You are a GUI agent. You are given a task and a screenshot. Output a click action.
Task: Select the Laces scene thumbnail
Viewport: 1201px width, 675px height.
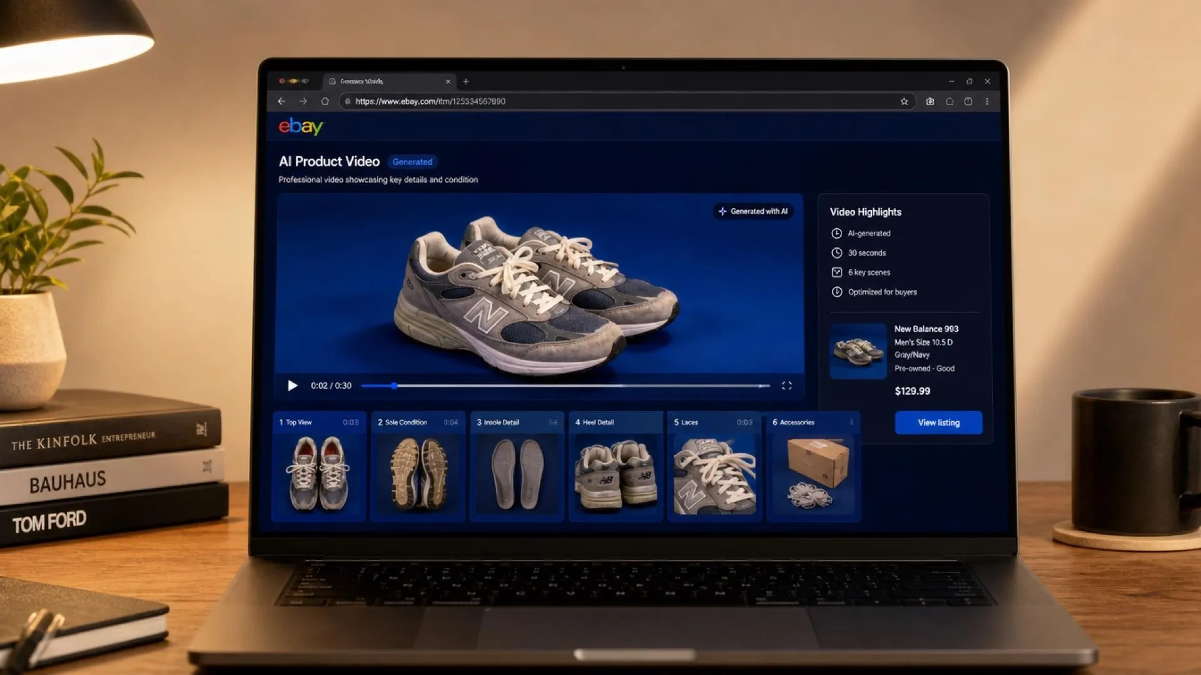point(714,466)
